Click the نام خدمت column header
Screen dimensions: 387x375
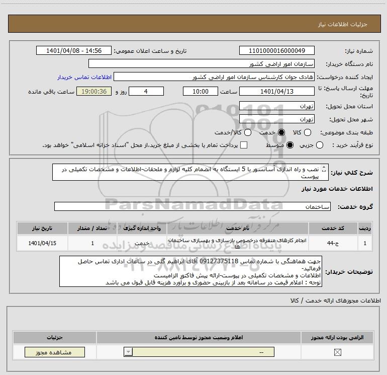[x=237, y=228]
